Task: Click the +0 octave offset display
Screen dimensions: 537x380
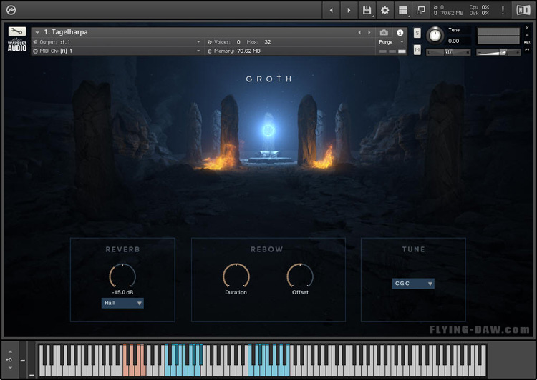Action: (9, 360)
